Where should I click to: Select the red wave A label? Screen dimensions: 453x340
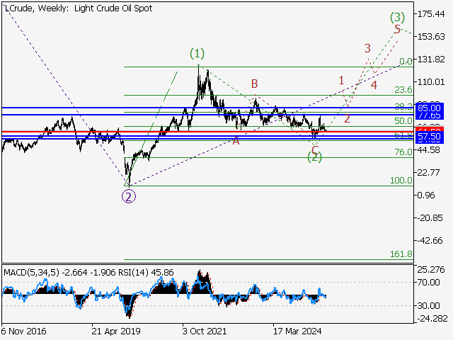[236, 142]
